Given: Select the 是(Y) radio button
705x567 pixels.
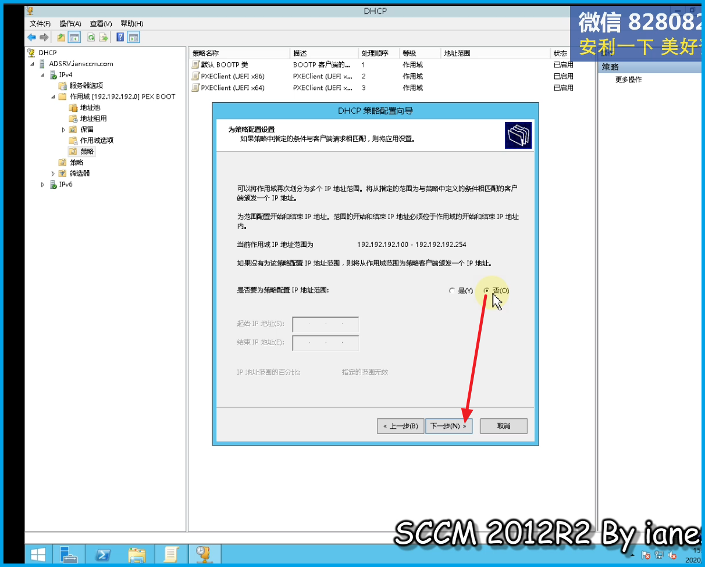Looking at the screenshot, I should (x=452, y=290).
